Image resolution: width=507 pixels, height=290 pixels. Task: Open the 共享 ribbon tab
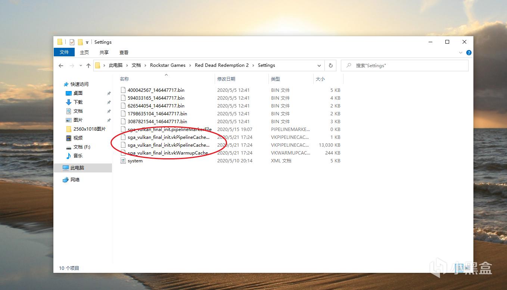click(104, 53)
